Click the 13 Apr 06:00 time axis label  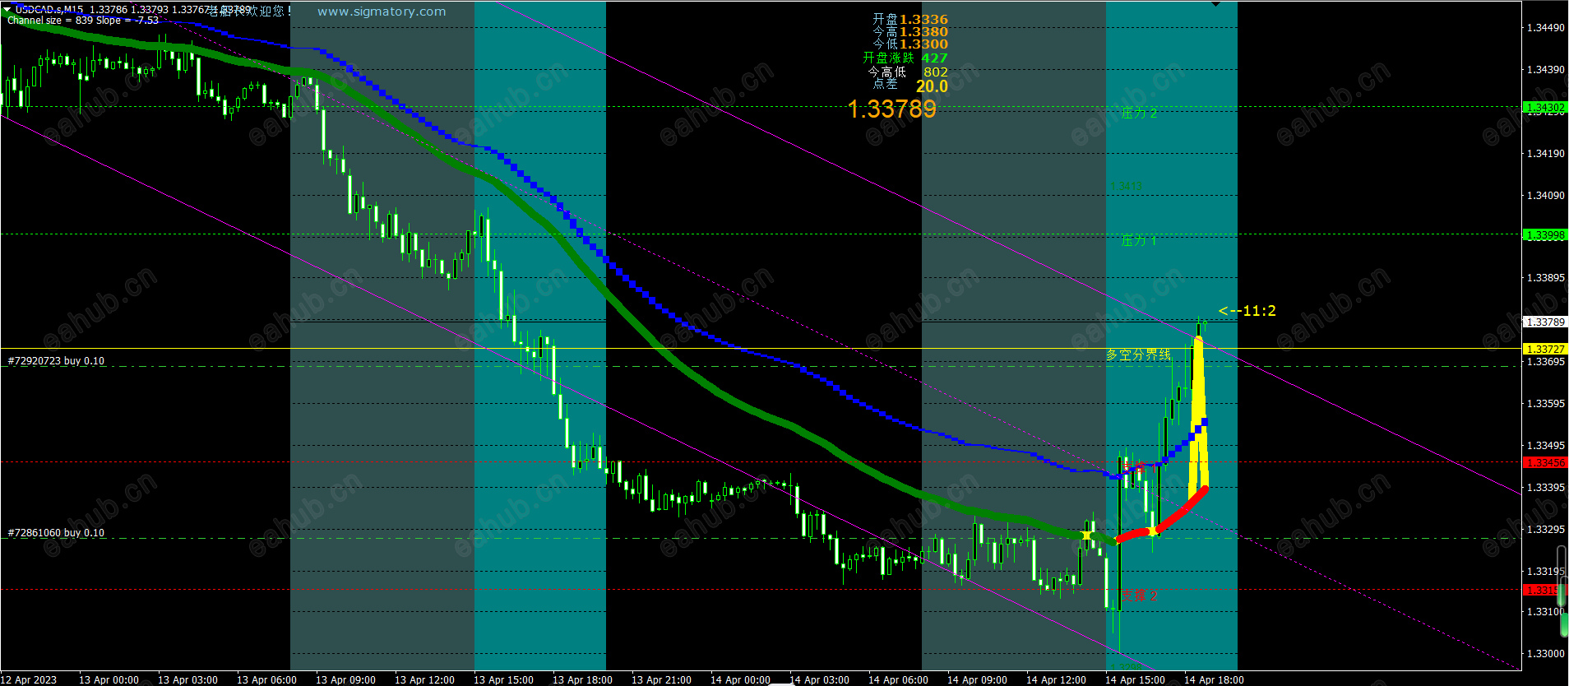tap(266, 679)
